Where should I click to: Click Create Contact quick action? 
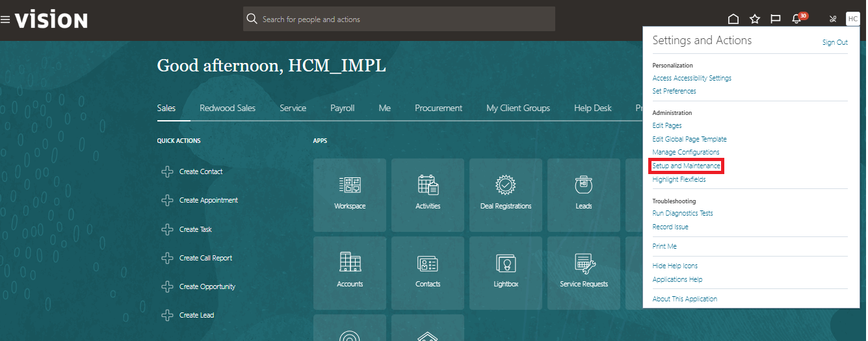[x=200, y=171]
